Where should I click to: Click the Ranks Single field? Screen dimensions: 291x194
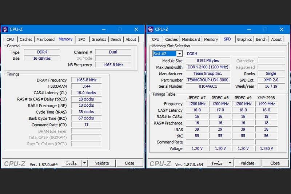pyautogui.click(x=271, y=74)
